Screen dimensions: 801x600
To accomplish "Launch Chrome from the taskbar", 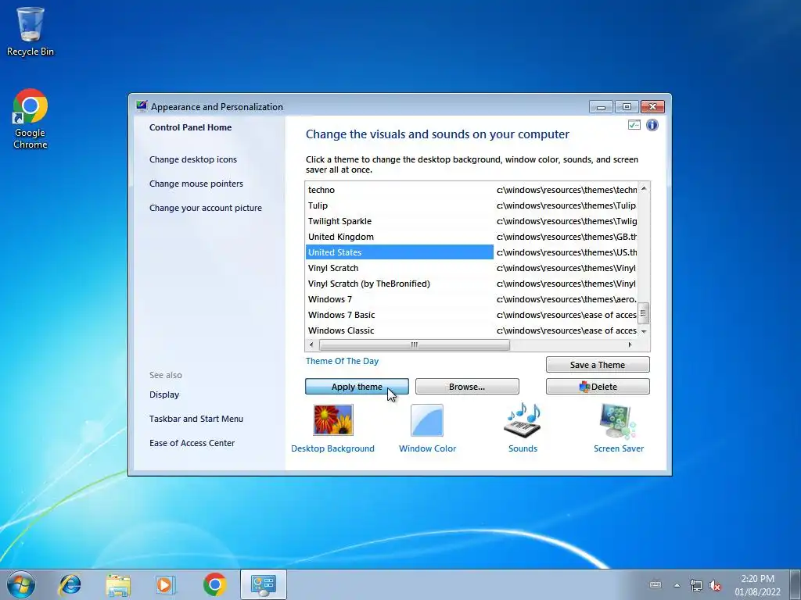I will [214, 584].
